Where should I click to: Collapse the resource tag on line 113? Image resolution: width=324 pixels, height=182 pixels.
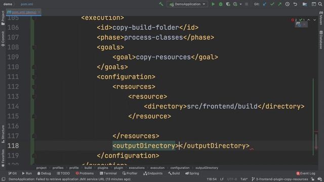point(34,97)
